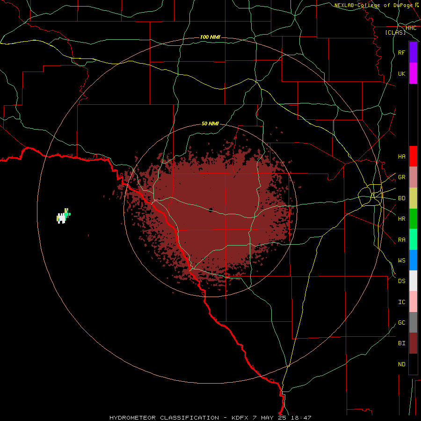Click the UK magenta legend swatch
This screenshot has width=421, height=421.
point(413,73)
